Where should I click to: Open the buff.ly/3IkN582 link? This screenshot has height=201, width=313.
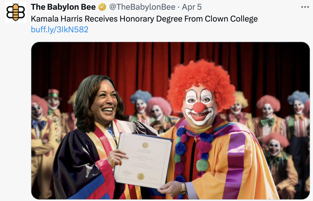60,29
